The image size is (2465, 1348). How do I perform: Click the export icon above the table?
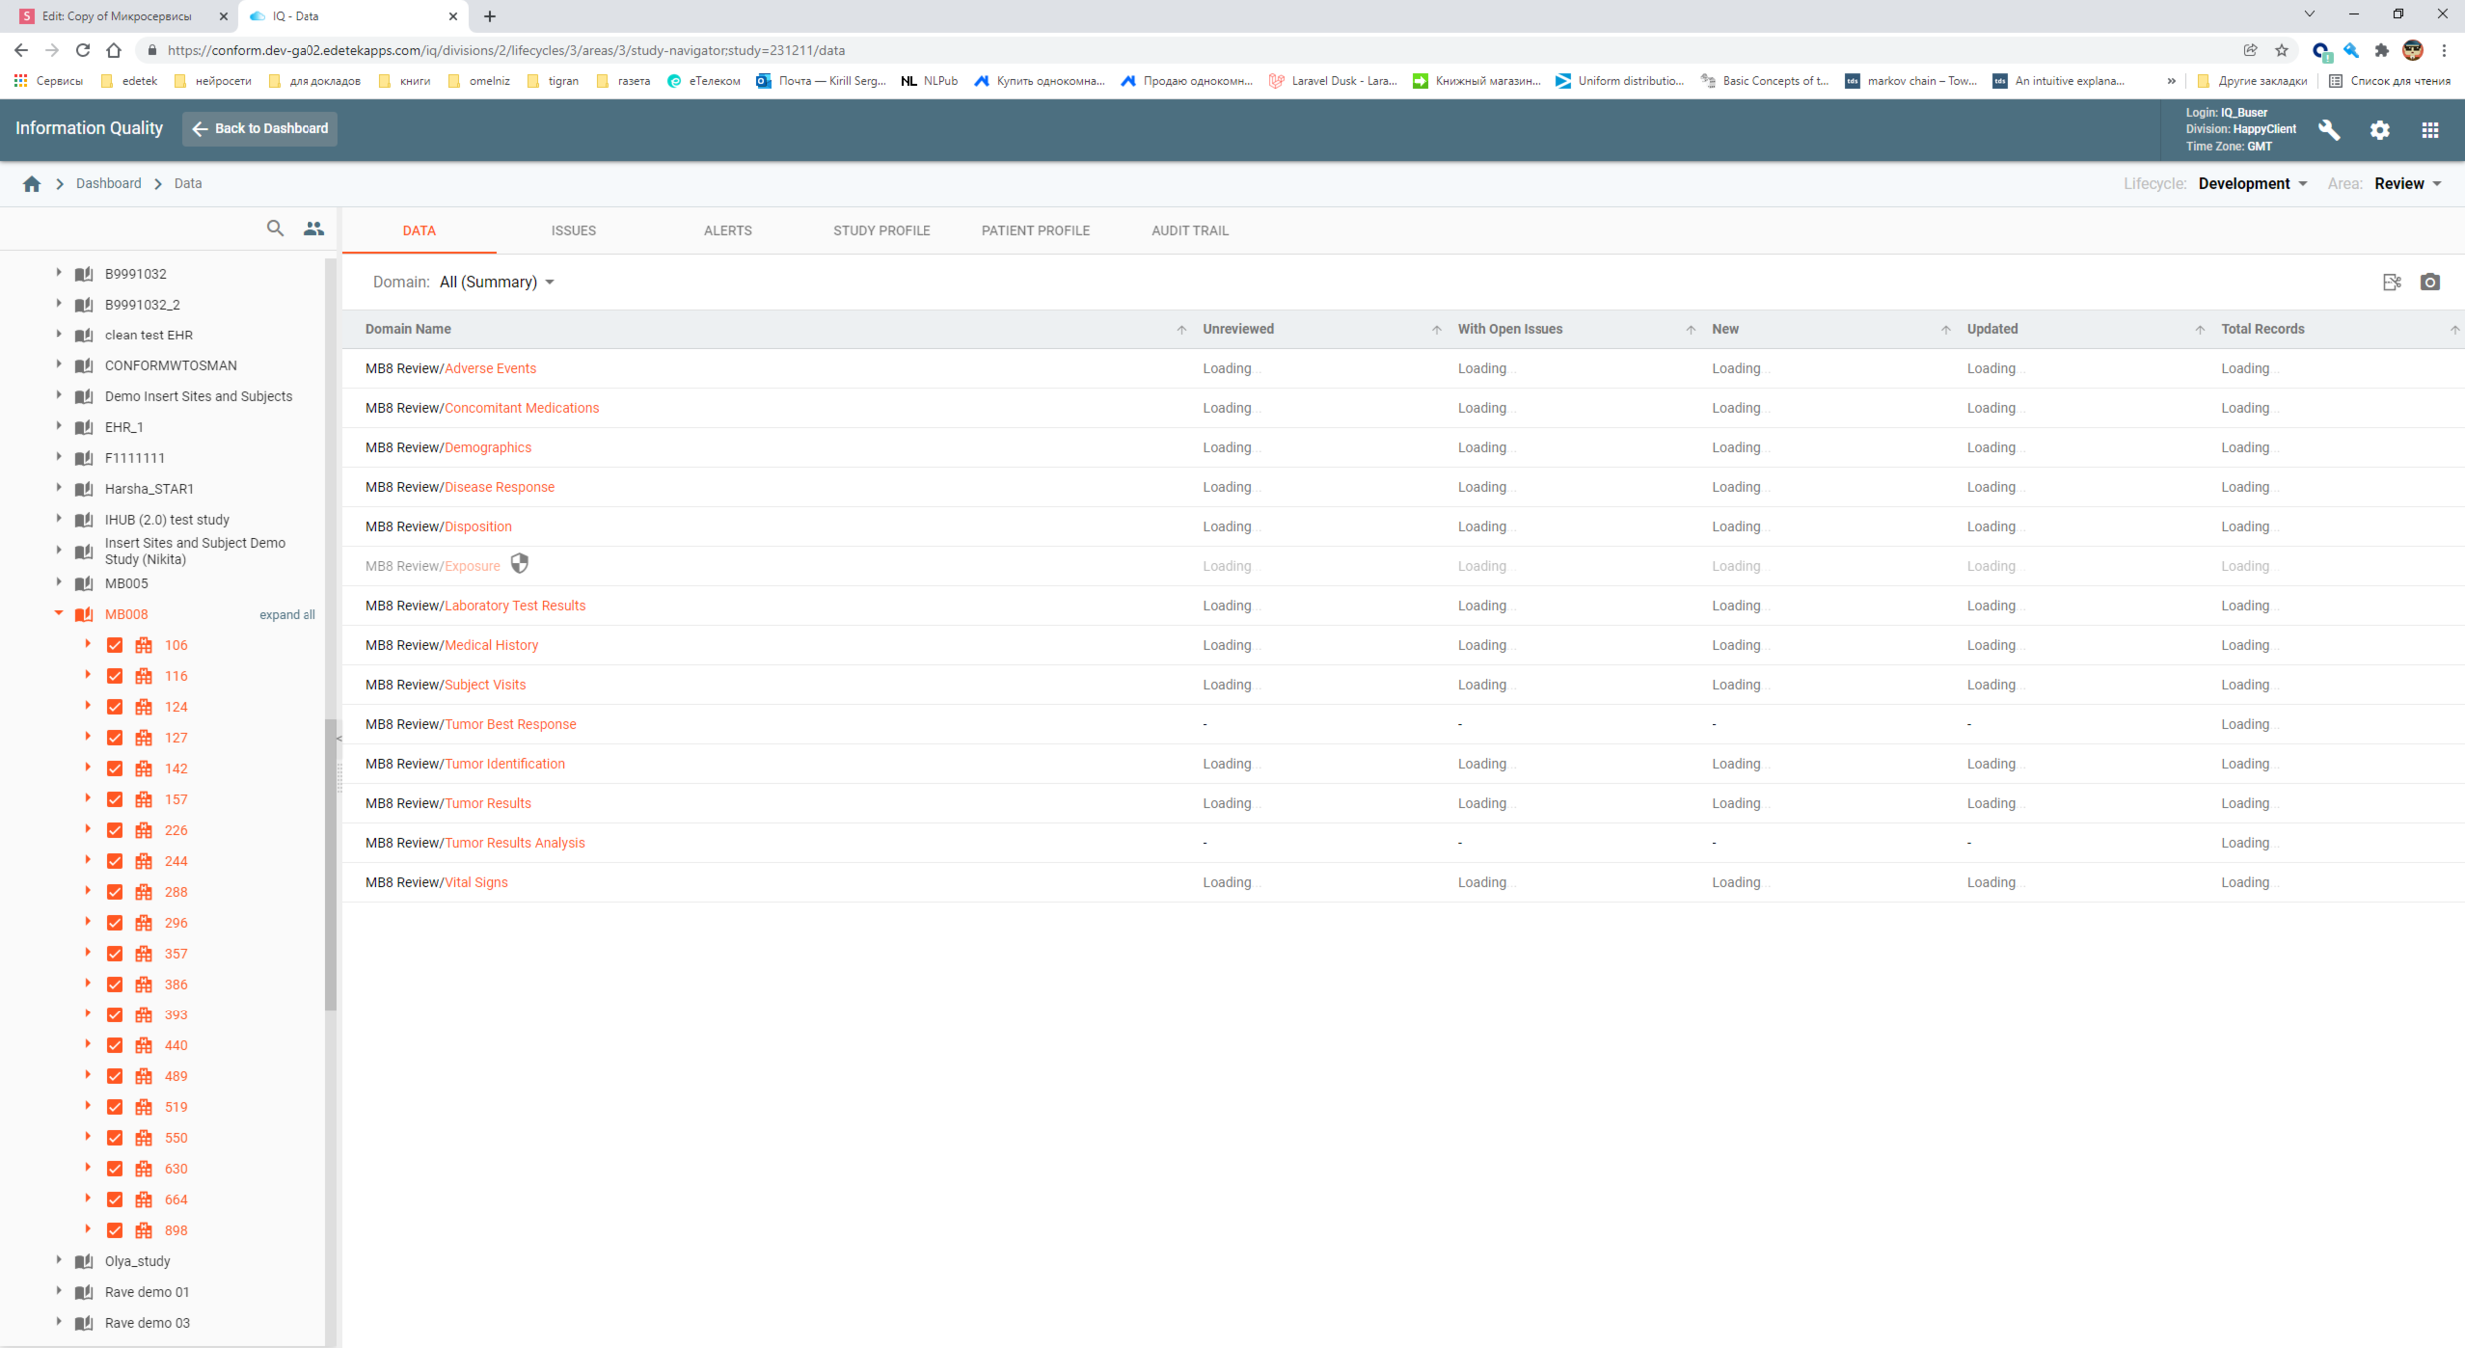(x=2391, y=283)
